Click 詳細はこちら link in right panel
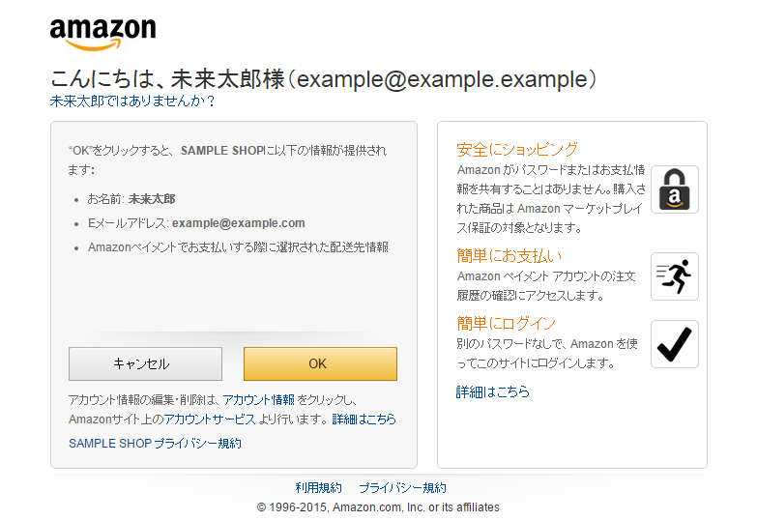 tap(493, 392)
